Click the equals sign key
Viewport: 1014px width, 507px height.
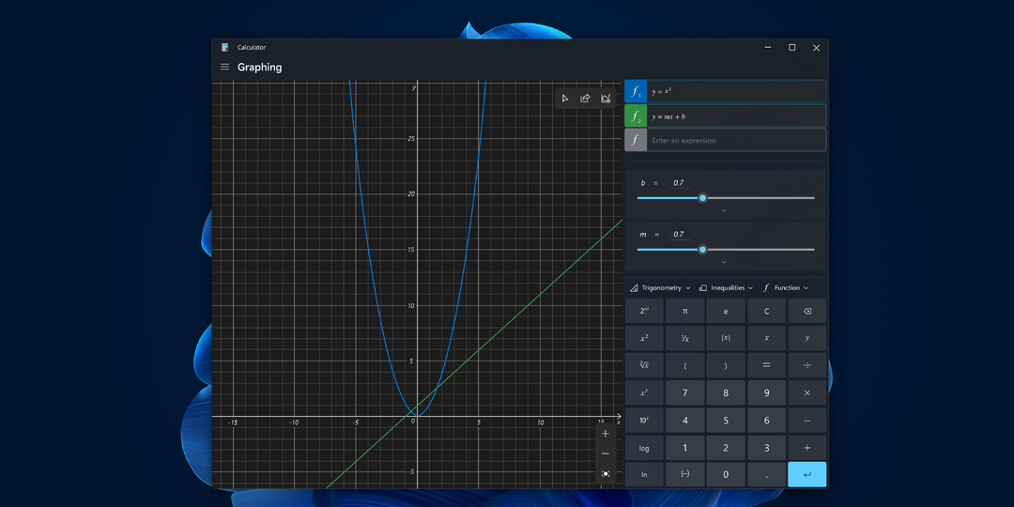[766, 365]
